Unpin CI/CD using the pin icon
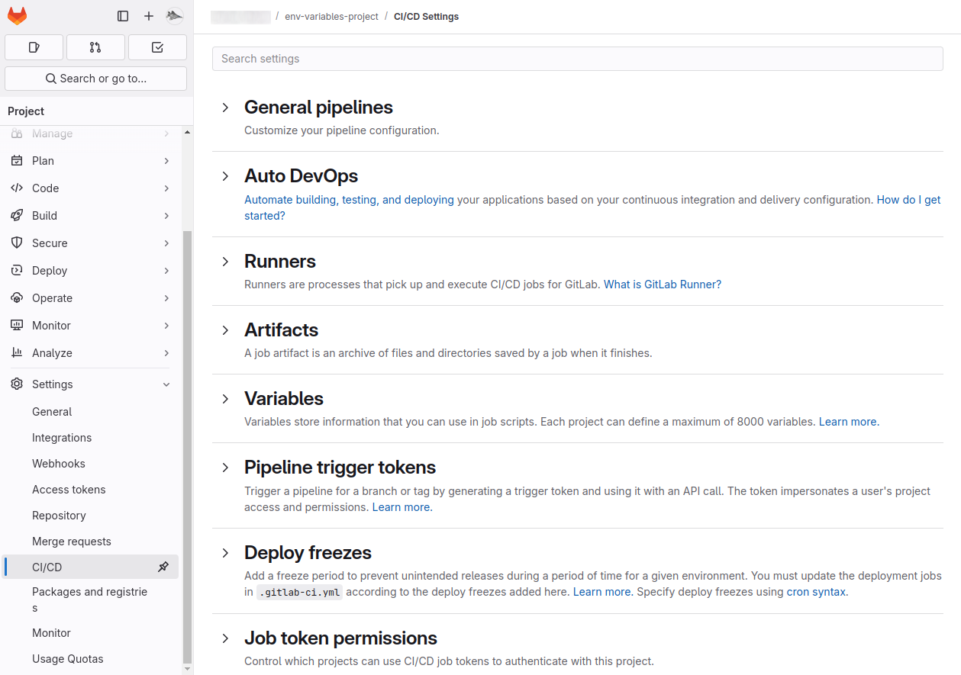The height and width of the screenshot is (675, 961). [163, 567]
